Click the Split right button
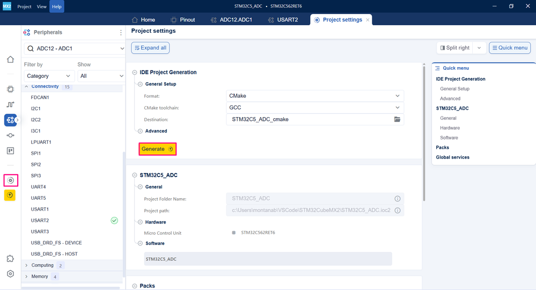 click(455, 48)
